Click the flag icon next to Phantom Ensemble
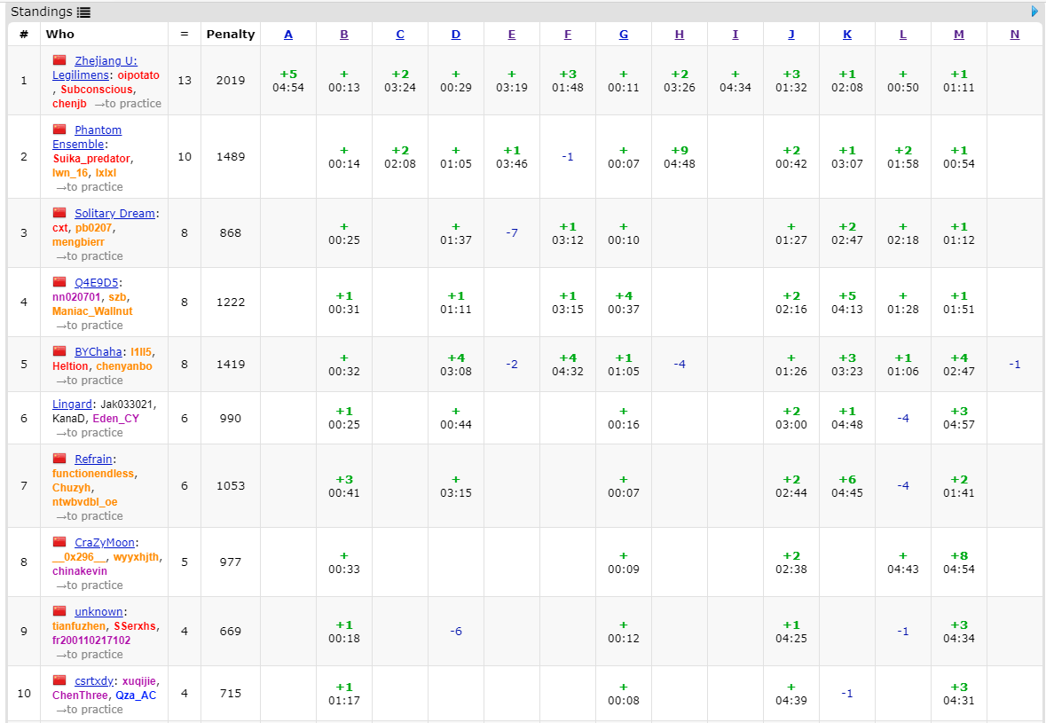 (x=59, y=130)
